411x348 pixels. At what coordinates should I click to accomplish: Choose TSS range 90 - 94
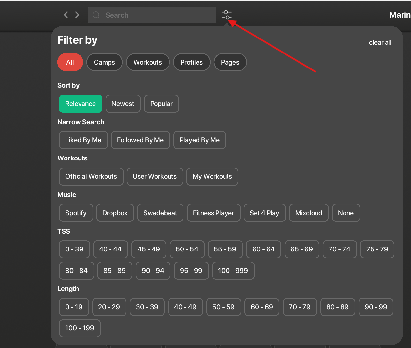click(x=153, y=271)
